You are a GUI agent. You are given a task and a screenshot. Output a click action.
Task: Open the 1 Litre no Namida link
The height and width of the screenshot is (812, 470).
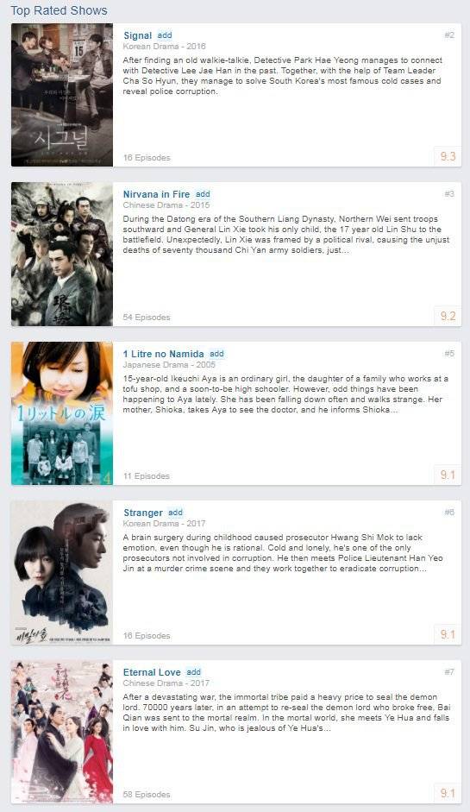(164, 354)
